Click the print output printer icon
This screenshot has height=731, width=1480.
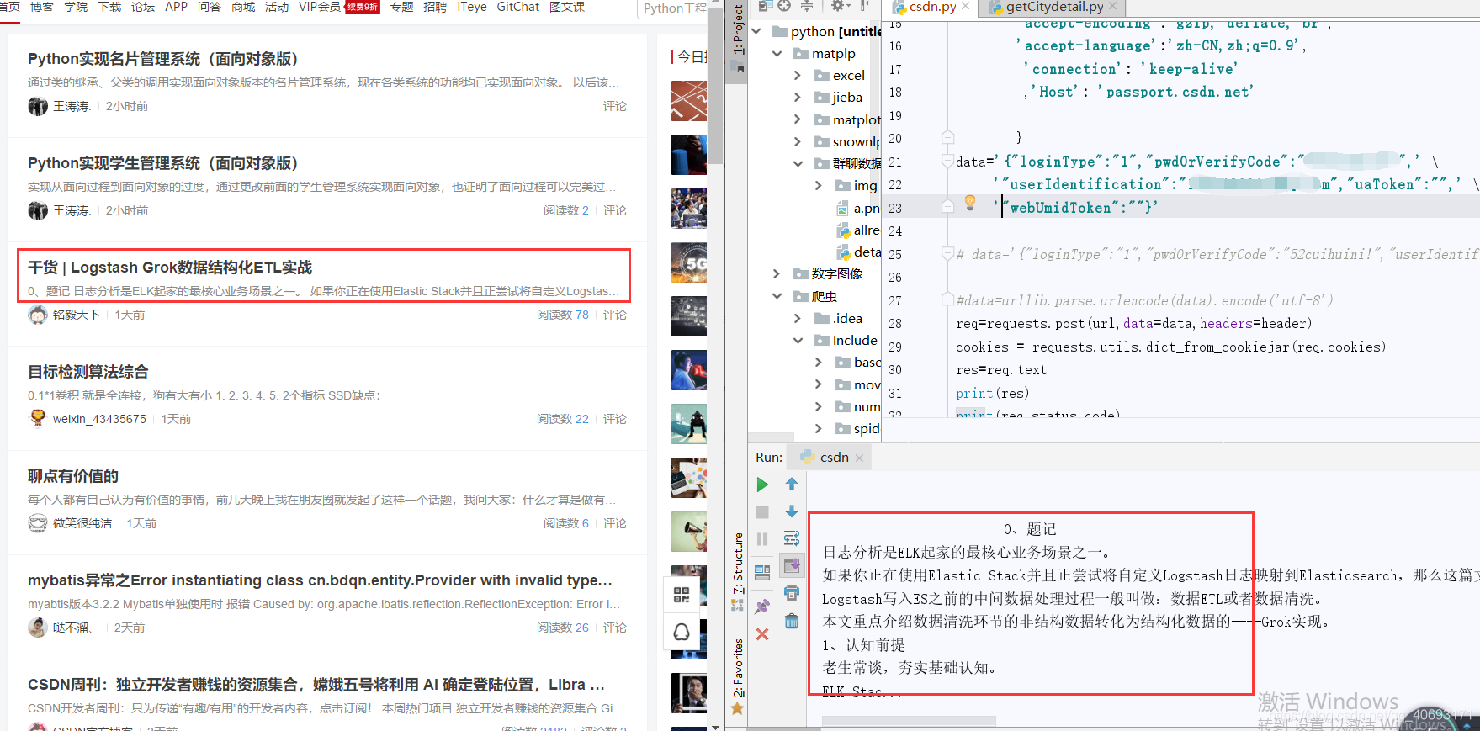(x=792, y=594)
